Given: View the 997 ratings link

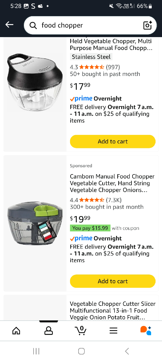Looking at the screenshot, I should click(113, 67).
